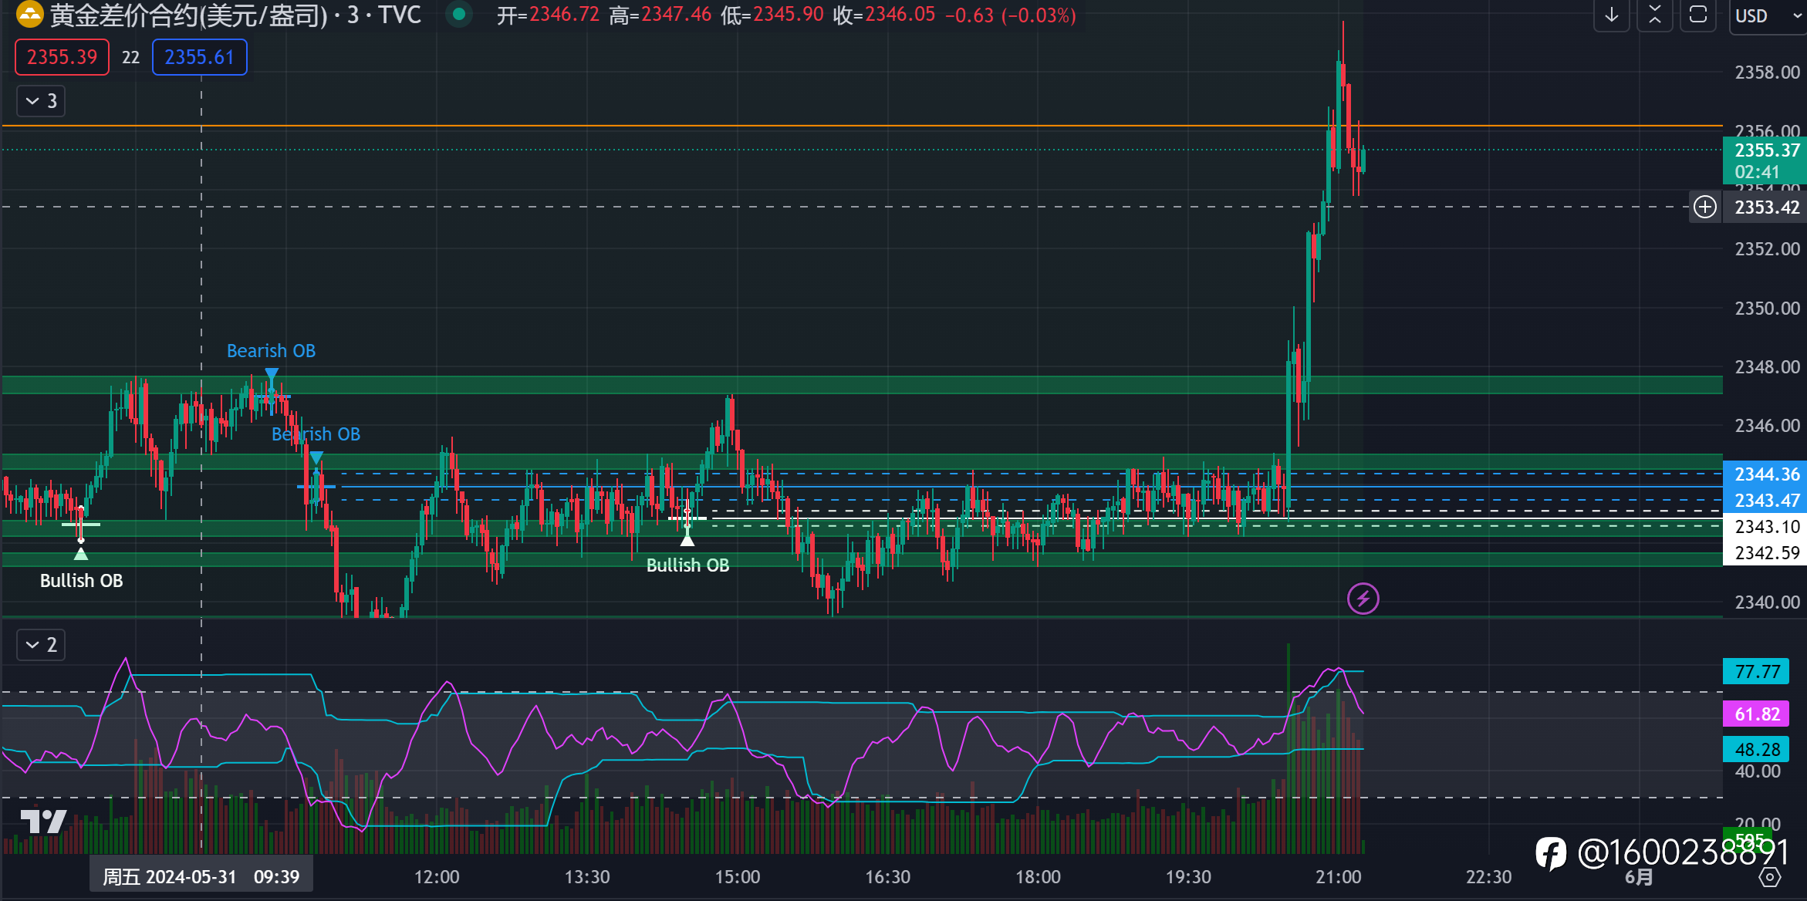Click the green volume label 595

(x=1749, y=839)
